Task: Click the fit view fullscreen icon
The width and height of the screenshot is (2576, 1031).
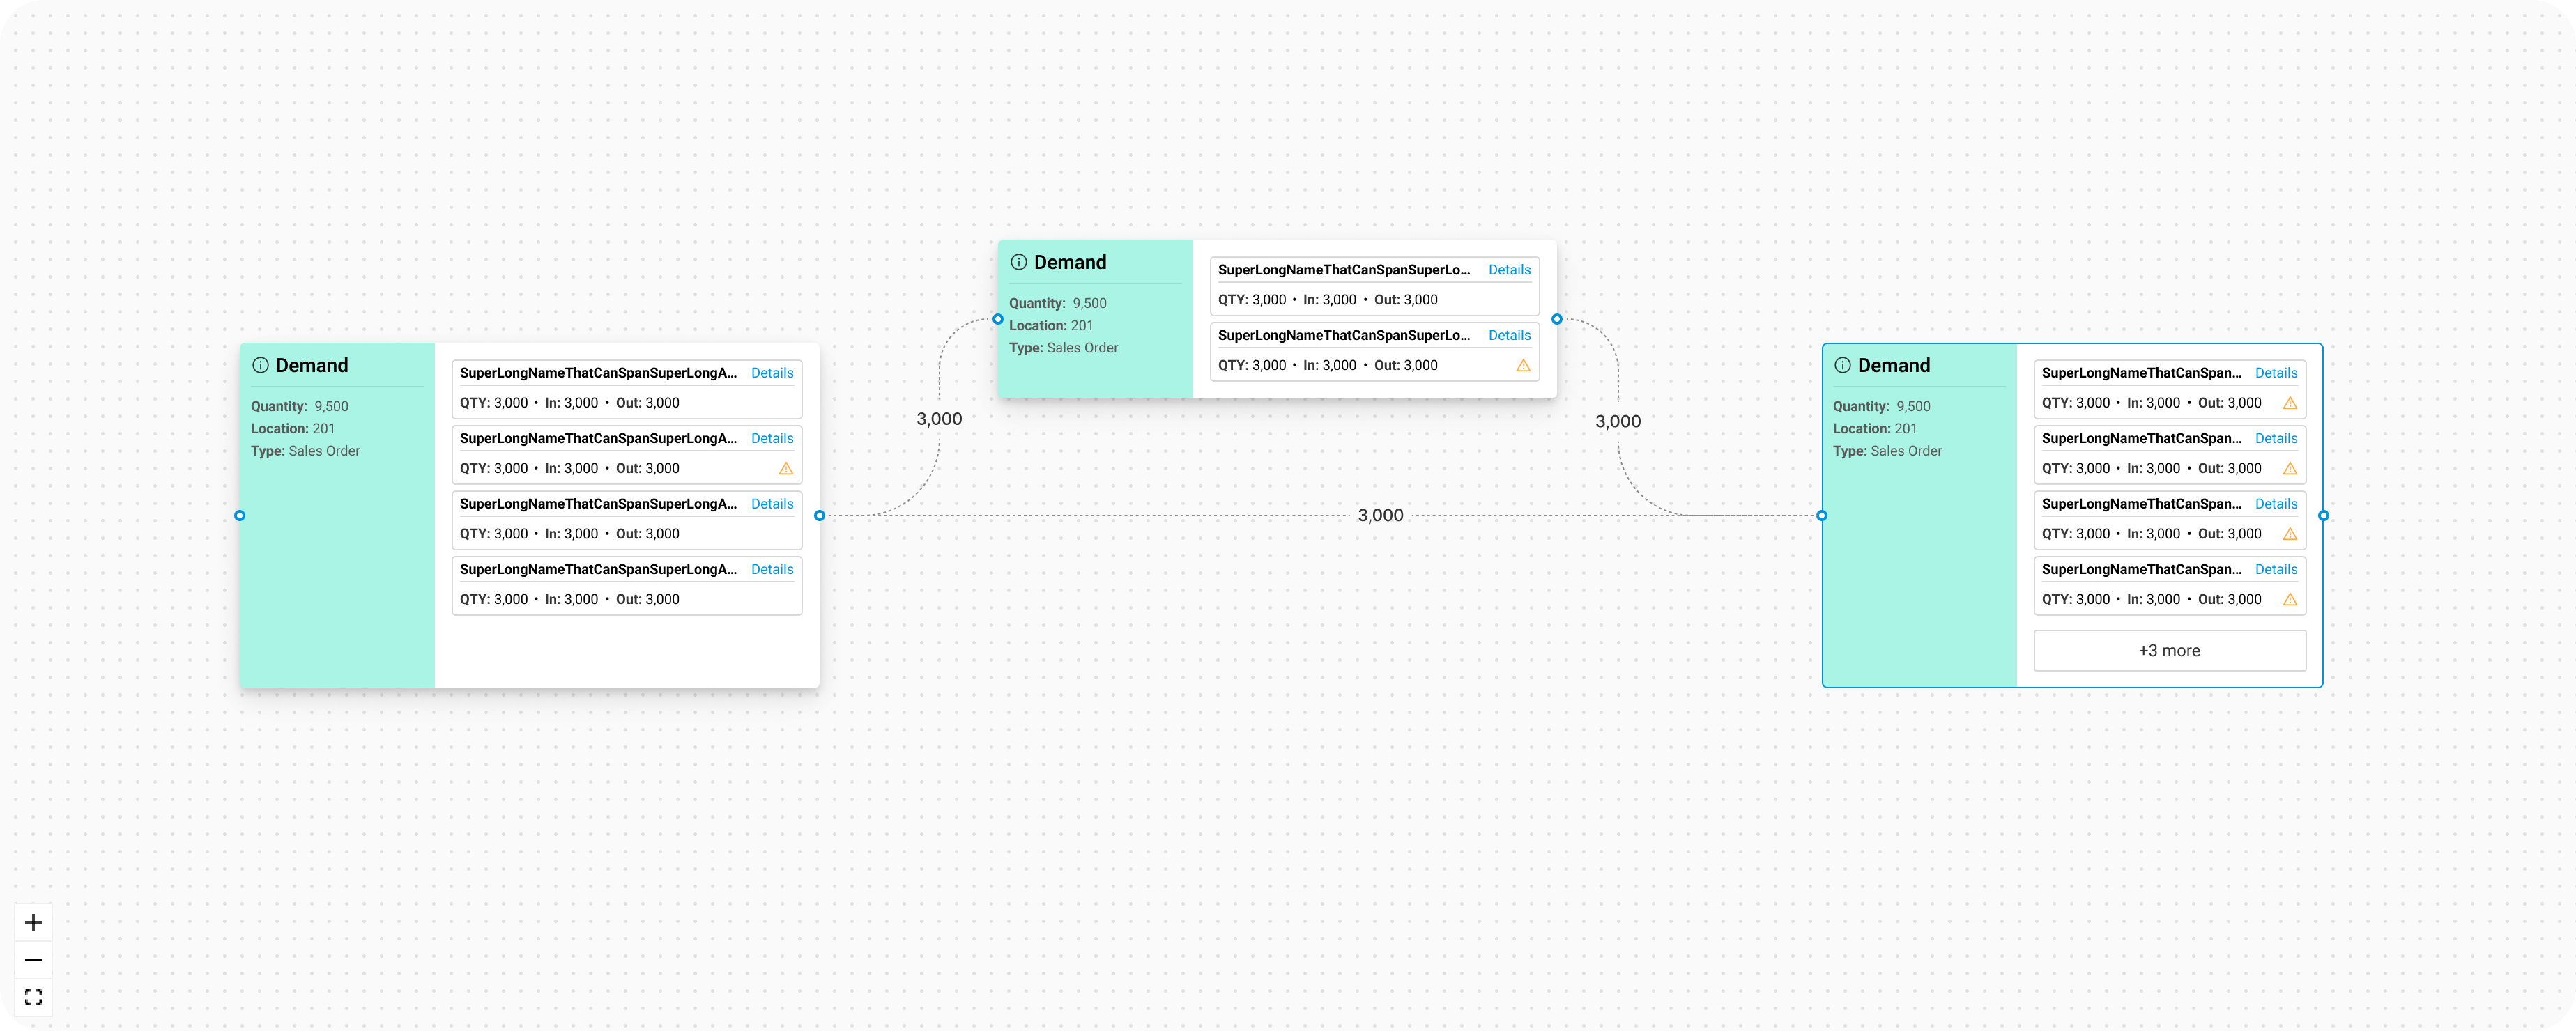Action: click(33, 997)
